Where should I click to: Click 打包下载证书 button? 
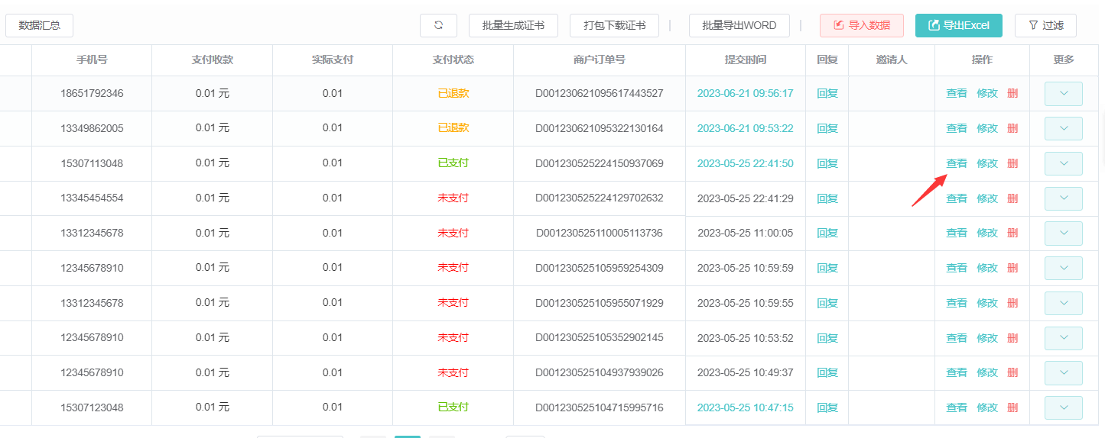[x=614, y=25]
